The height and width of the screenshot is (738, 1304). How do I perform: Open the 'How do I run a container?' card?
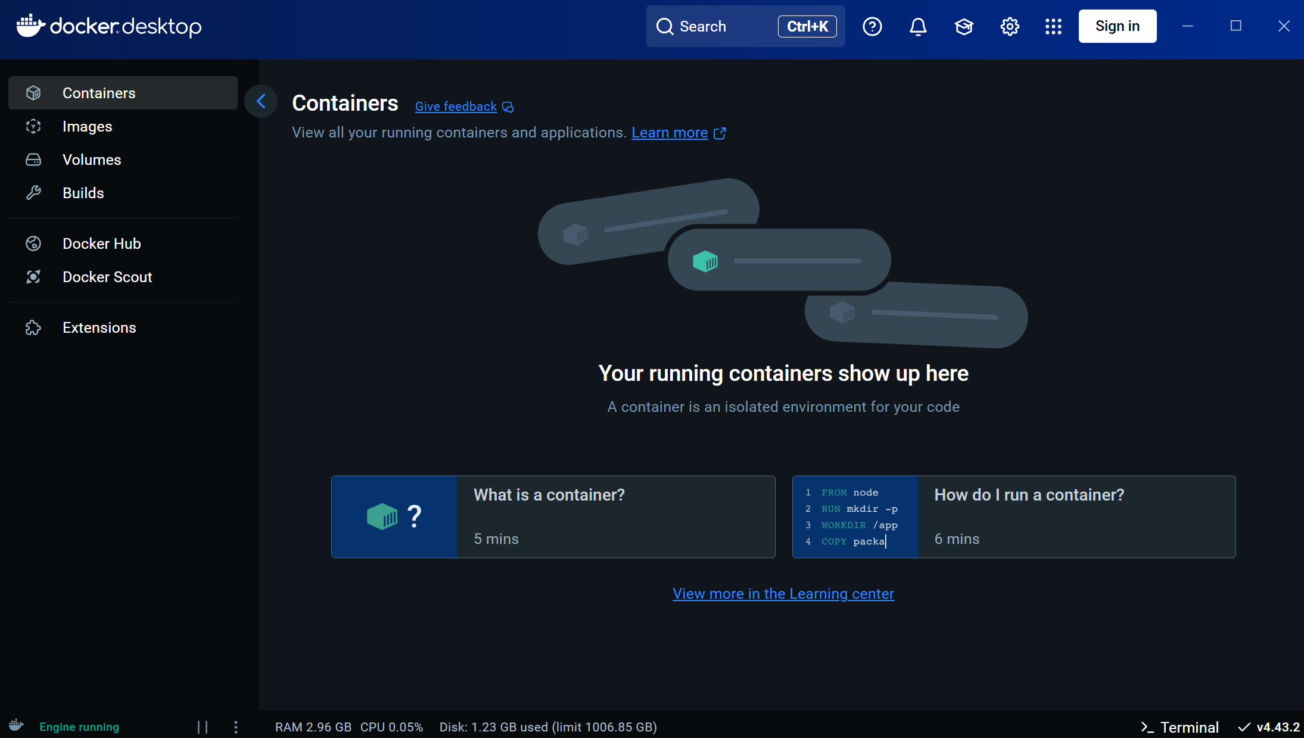[1014, 517]
